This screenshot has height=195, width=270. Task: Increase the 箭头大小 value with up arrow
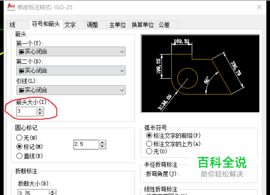coord(40,109)
